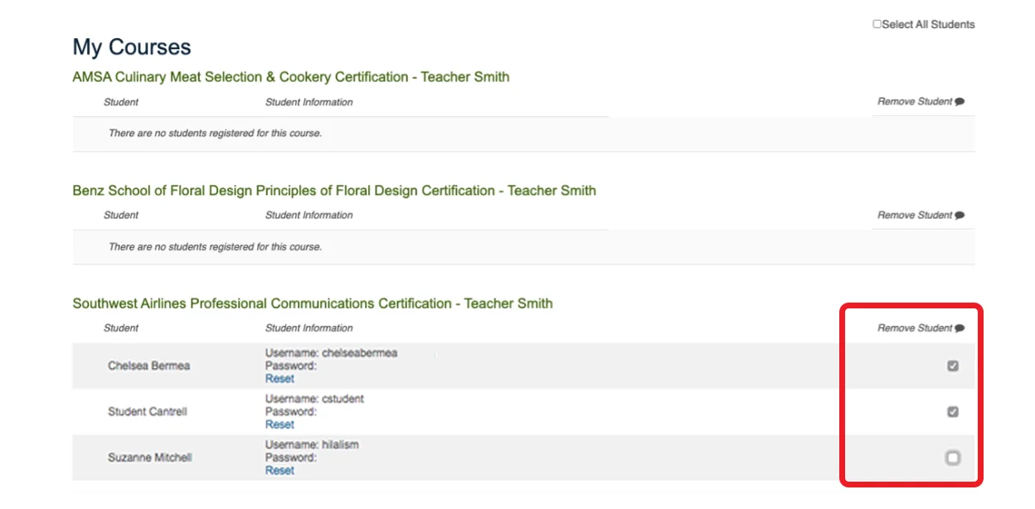Click speech bubble icon in AMSA Remove Student header

(960, 102)
